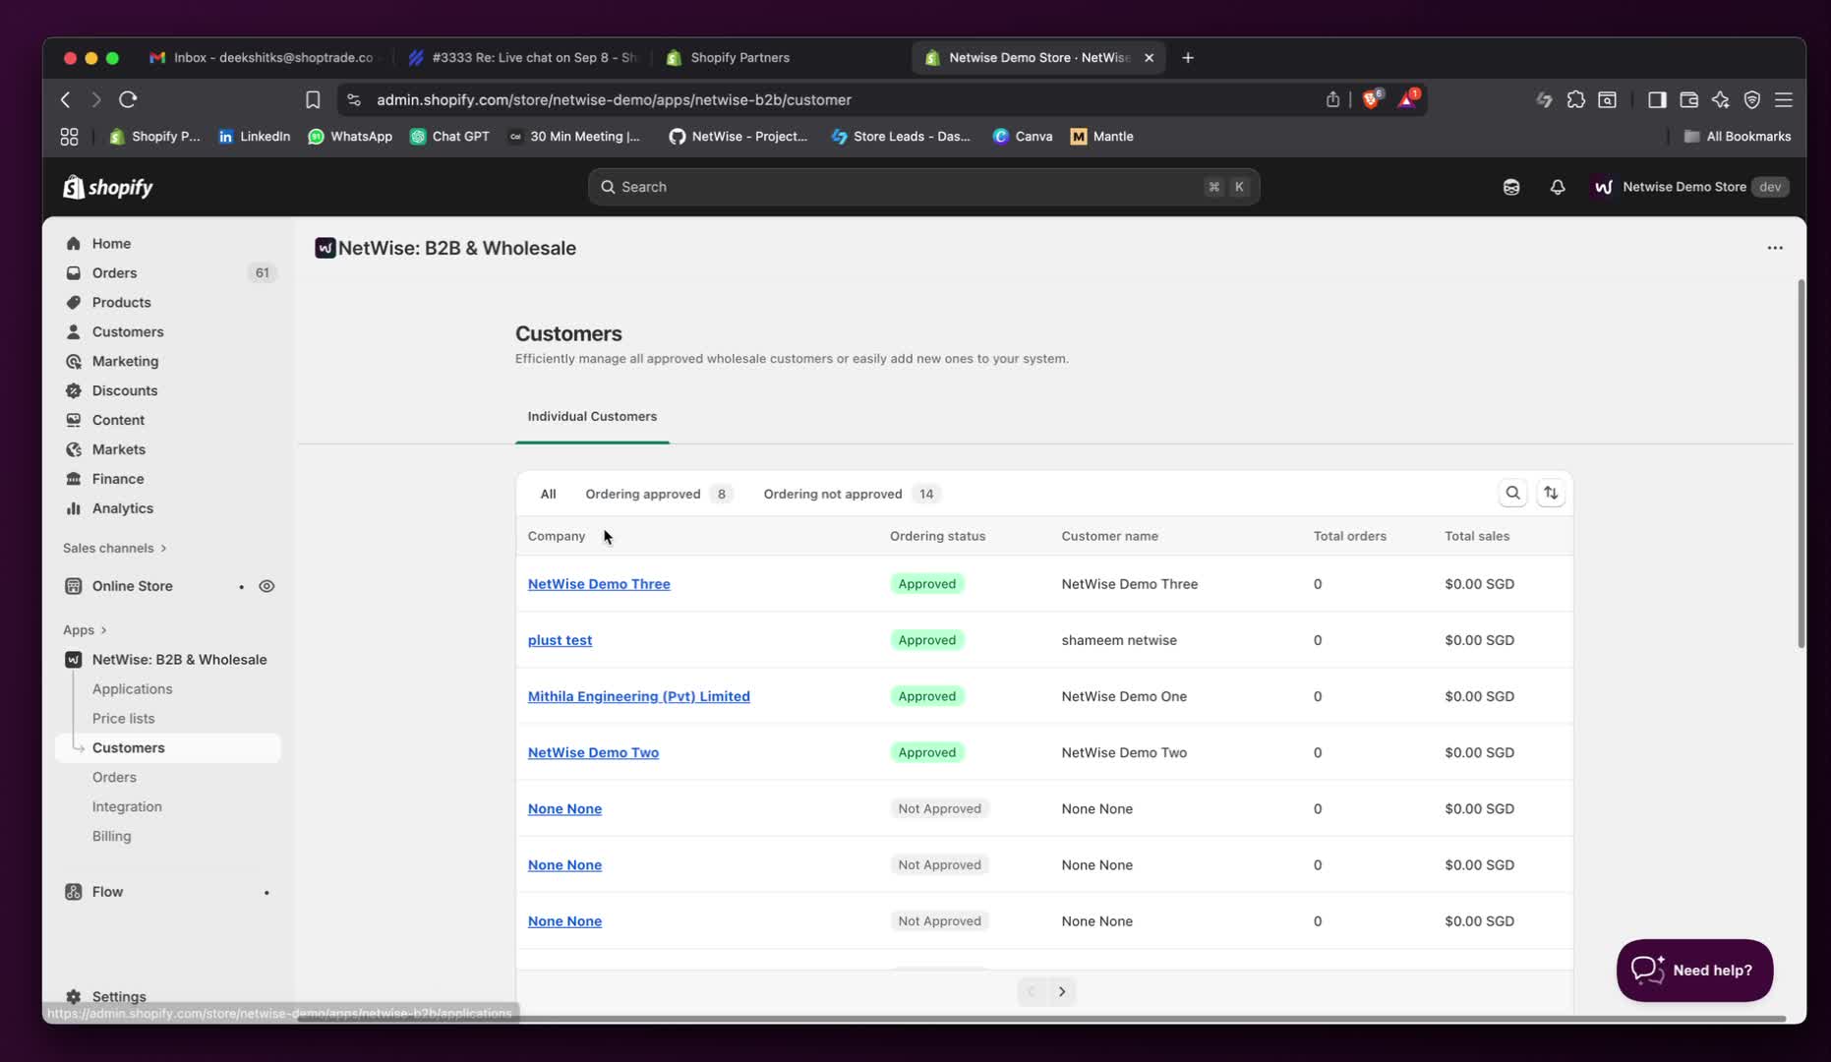This screenshot has width=1831, height=1062.
Task: Open the NetWise Demo Three company link
Action: [599, 584]
